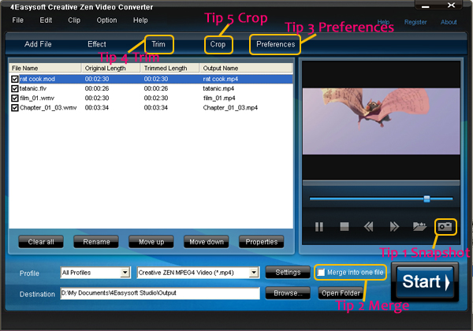The image size is (473, 331).
Task: Click original length 00:00:26 cell
Action: pos(96,88)
